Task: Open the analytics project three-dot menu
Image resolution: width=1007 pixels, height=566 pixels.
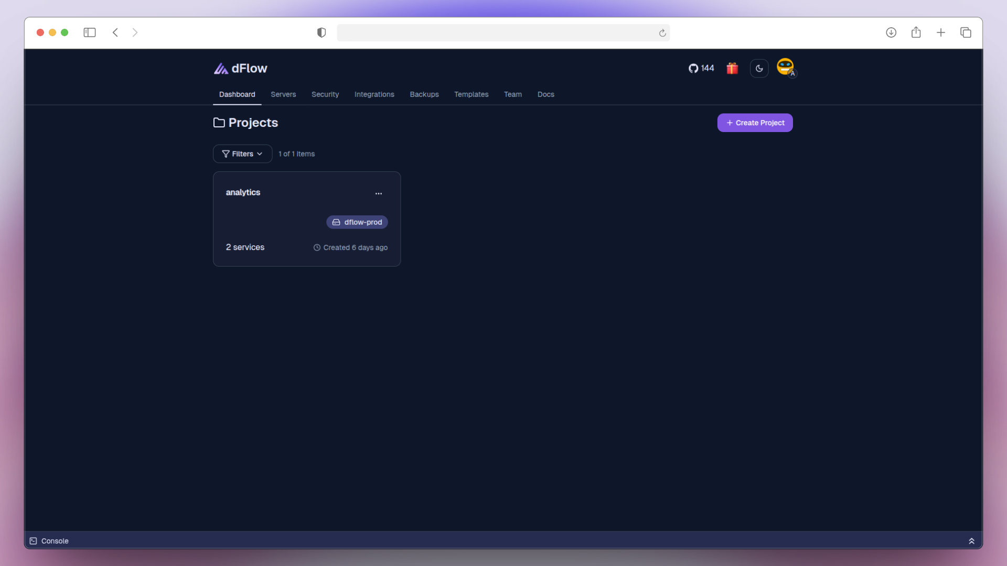Action: tap(379, 193)
